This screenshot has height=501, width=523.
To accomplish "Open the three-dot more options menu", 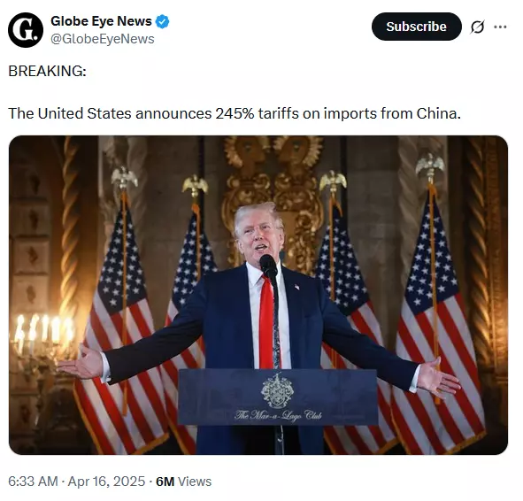I will 500,27.
